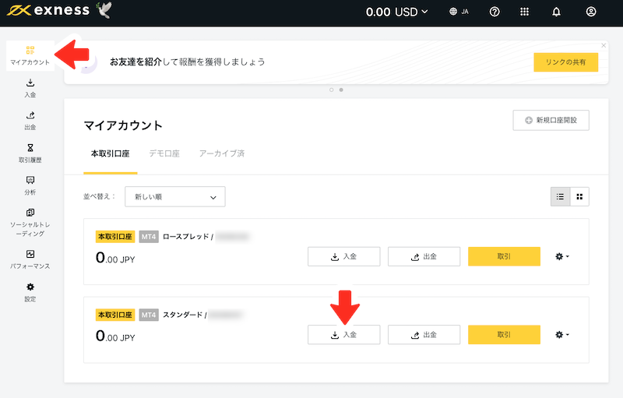This screenshot has width=623, height=398.
Task: Click the MT4 badge on ロースプレッド account
Action: click(x=149, y=237)
